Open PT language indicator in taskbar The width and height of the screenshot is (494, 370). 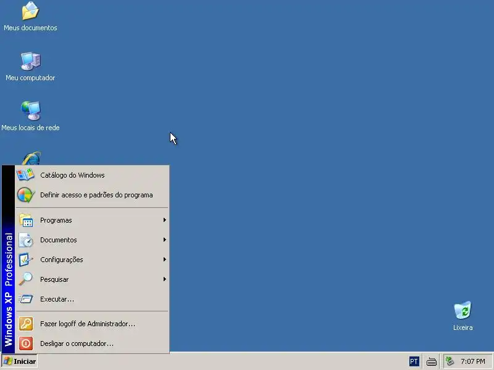414,361
